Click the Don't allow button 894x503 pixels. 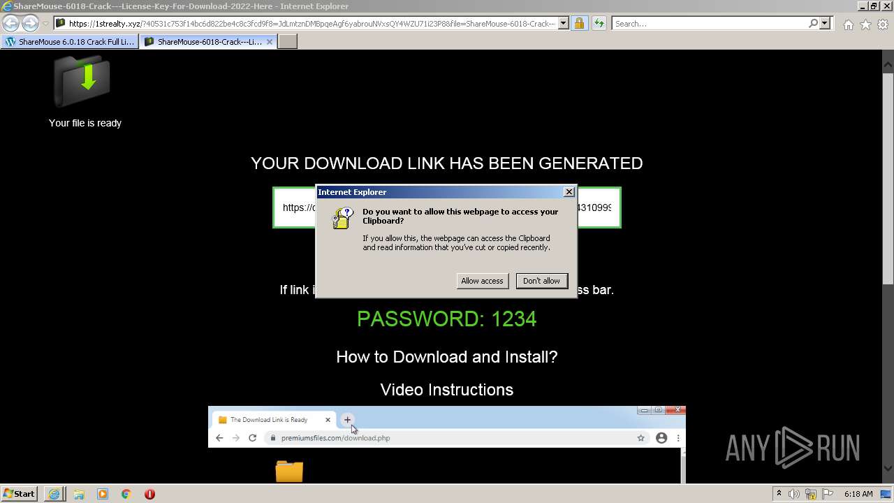(x=541, y=281)
